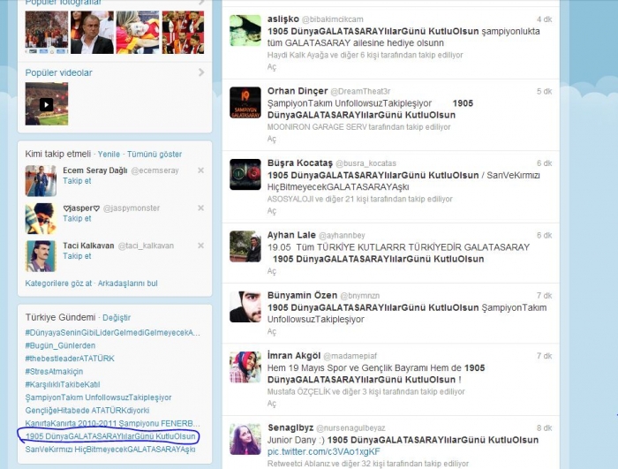Open the fourth popular photo of celebrating fans
Image resolution: width=618 pixels, height=469 pixels.
[184, 33]
